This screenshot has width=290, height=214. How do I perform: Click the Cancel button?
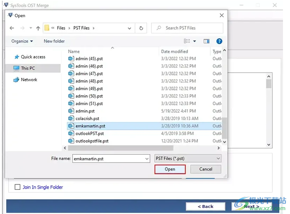206,169
